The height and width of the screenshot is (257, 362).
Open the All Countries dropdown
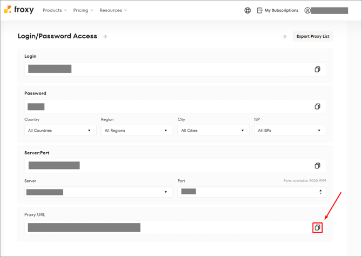pos(60,130)
